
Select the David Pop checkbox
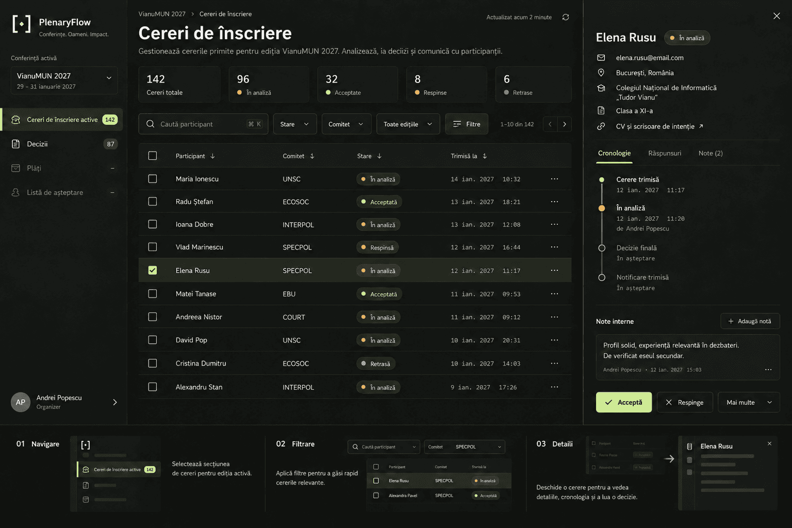(x=153, y=340)
